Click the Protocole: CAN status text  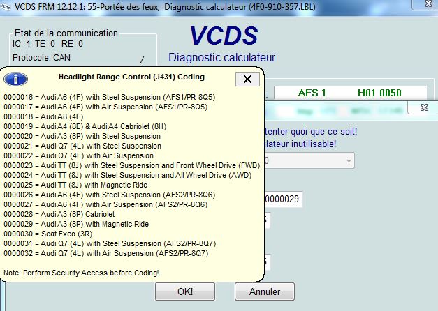point(41,58)
